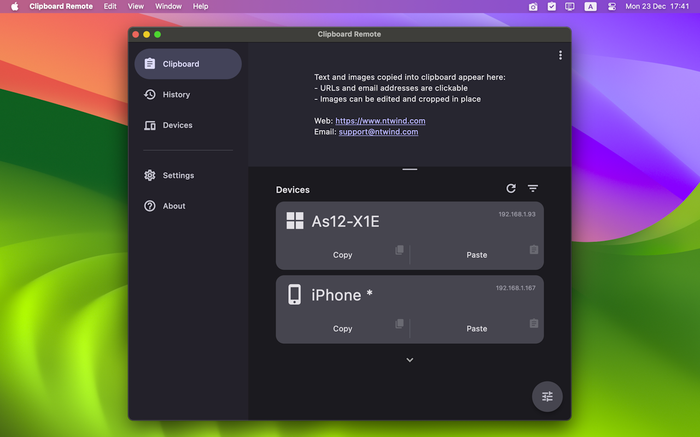
Task: Open the Window menu
Action: [x=168, y=7]
